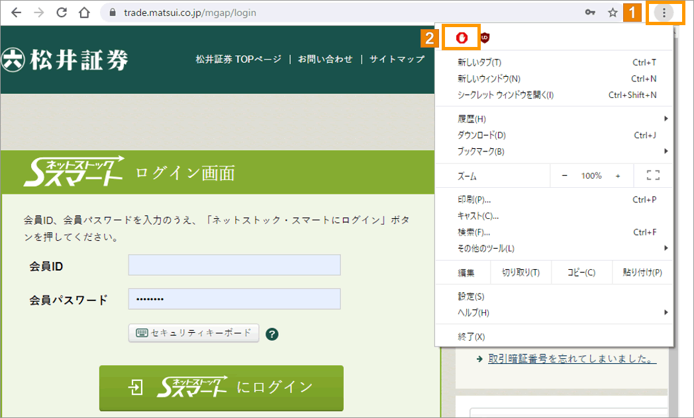694x418 pixels.
Task: Decrease zoom with the minus button
Action: pos(565,175)
